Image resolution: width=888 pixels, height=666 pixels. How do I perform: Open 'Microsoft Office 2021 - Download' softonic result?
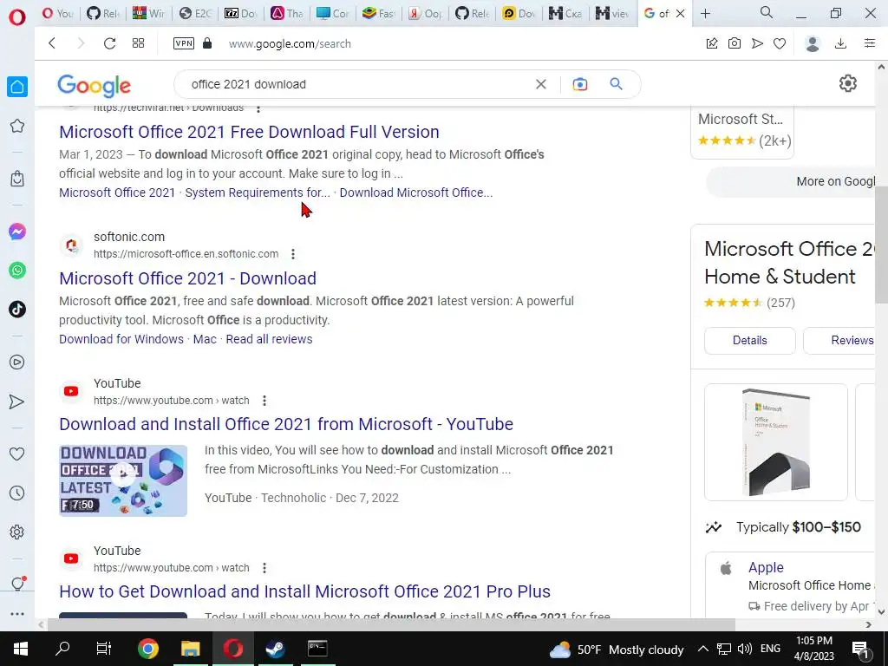tap(188, 278)
